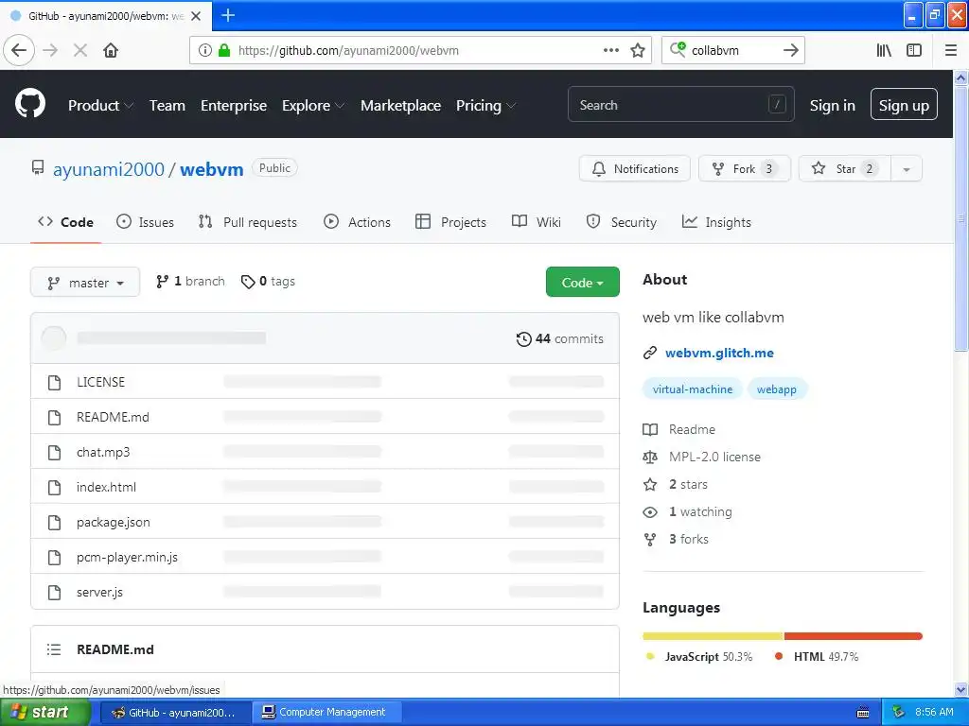Open page actions three-dot menu
The image size is (969, 726).
(611, 50)
